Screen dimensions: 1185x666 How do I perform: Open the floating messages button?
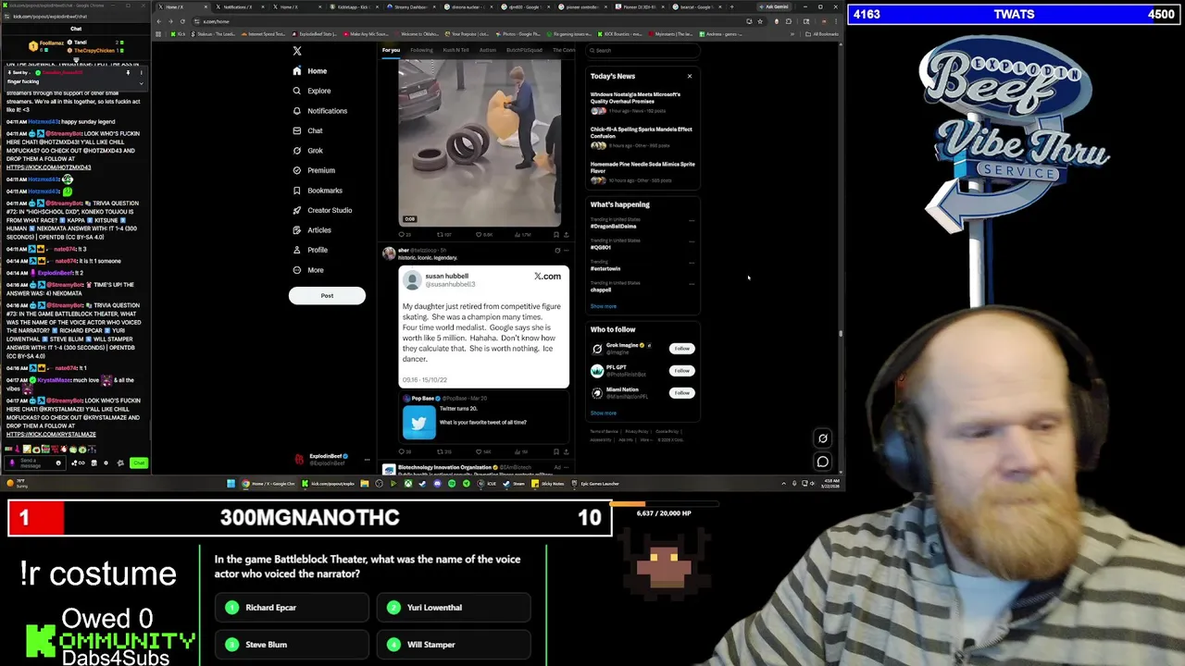[x=822, y=462]
